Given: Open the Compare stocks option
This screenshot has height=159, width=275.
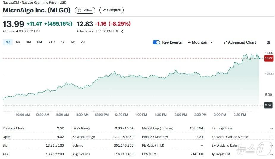Looking at the screenshot, I should pyautogui.click(x=111, y=10).
